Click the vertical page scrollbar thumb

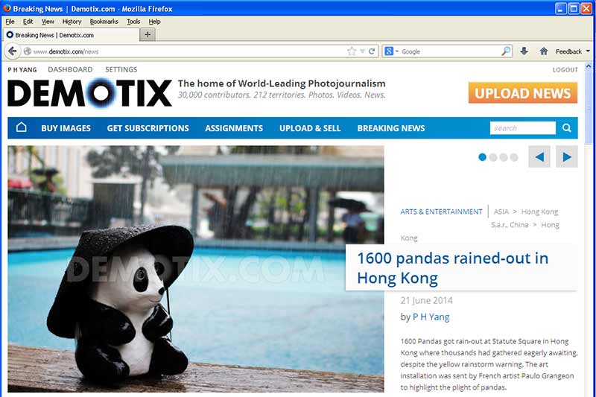(x=589, y=108)
